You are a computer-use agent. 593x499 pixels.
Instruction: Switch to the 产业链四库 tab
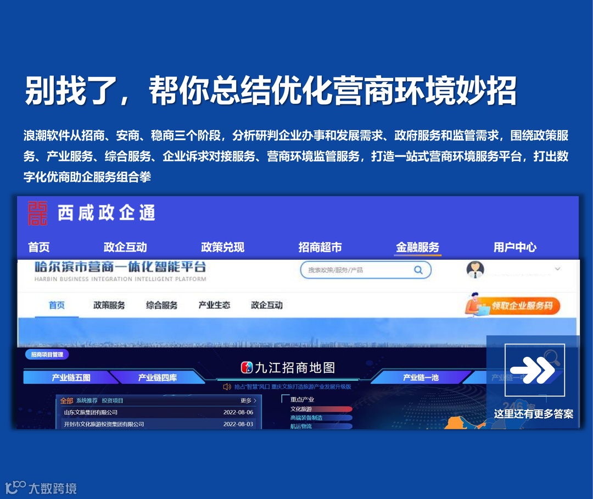click(x=158, y=377)
